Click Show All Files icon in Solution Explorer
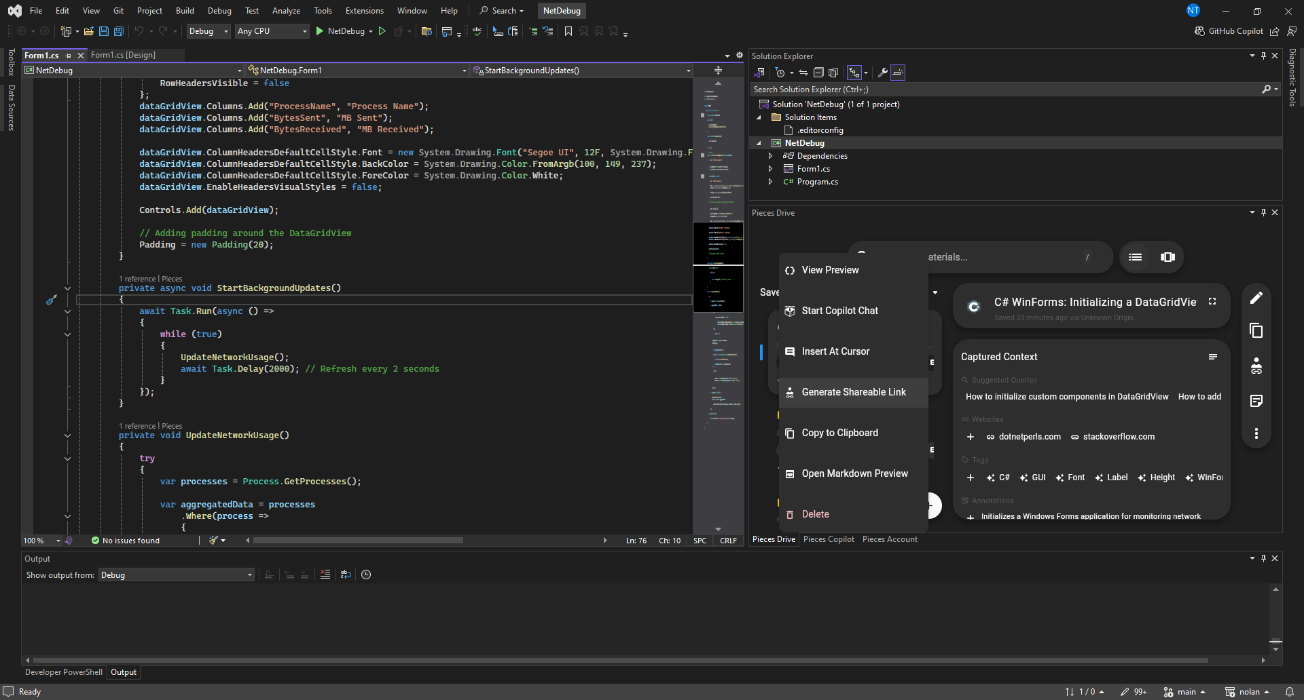1304x700 pixels. pyautogui.click(x=833, y=73)
